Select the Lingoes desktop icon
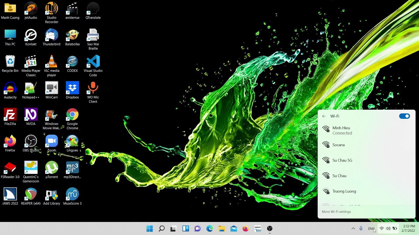Viewport: 419px width, 235px height. click(72, 144)
